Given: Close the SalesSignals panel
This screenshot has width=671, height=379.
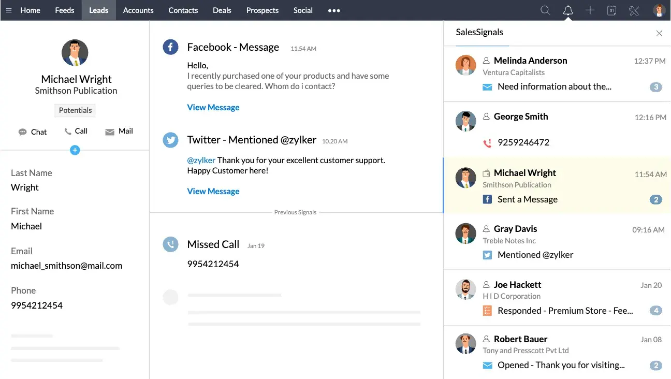Looking at the screenshot, I should pos(659,33).
